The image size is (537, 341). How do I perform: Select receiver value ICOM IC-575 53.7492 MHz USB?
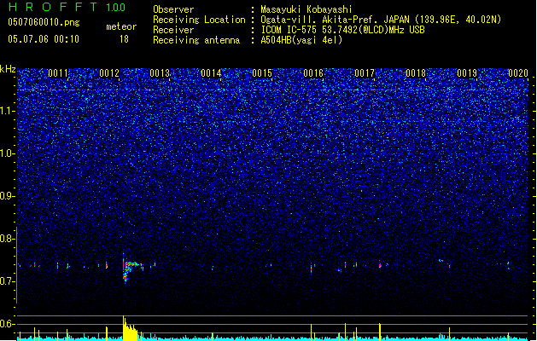pyautogui.click(x=343, y=30)
